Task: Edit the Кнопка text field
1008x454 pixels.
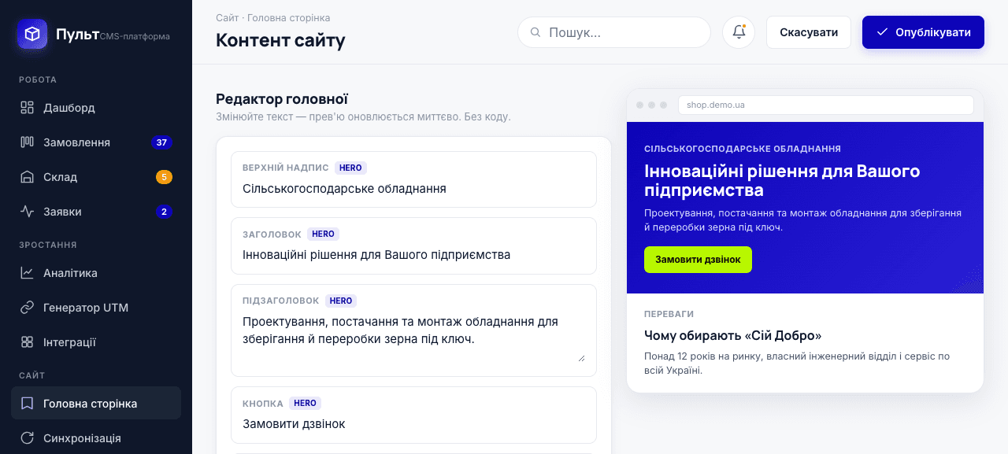Action: [x=413, y=424]
